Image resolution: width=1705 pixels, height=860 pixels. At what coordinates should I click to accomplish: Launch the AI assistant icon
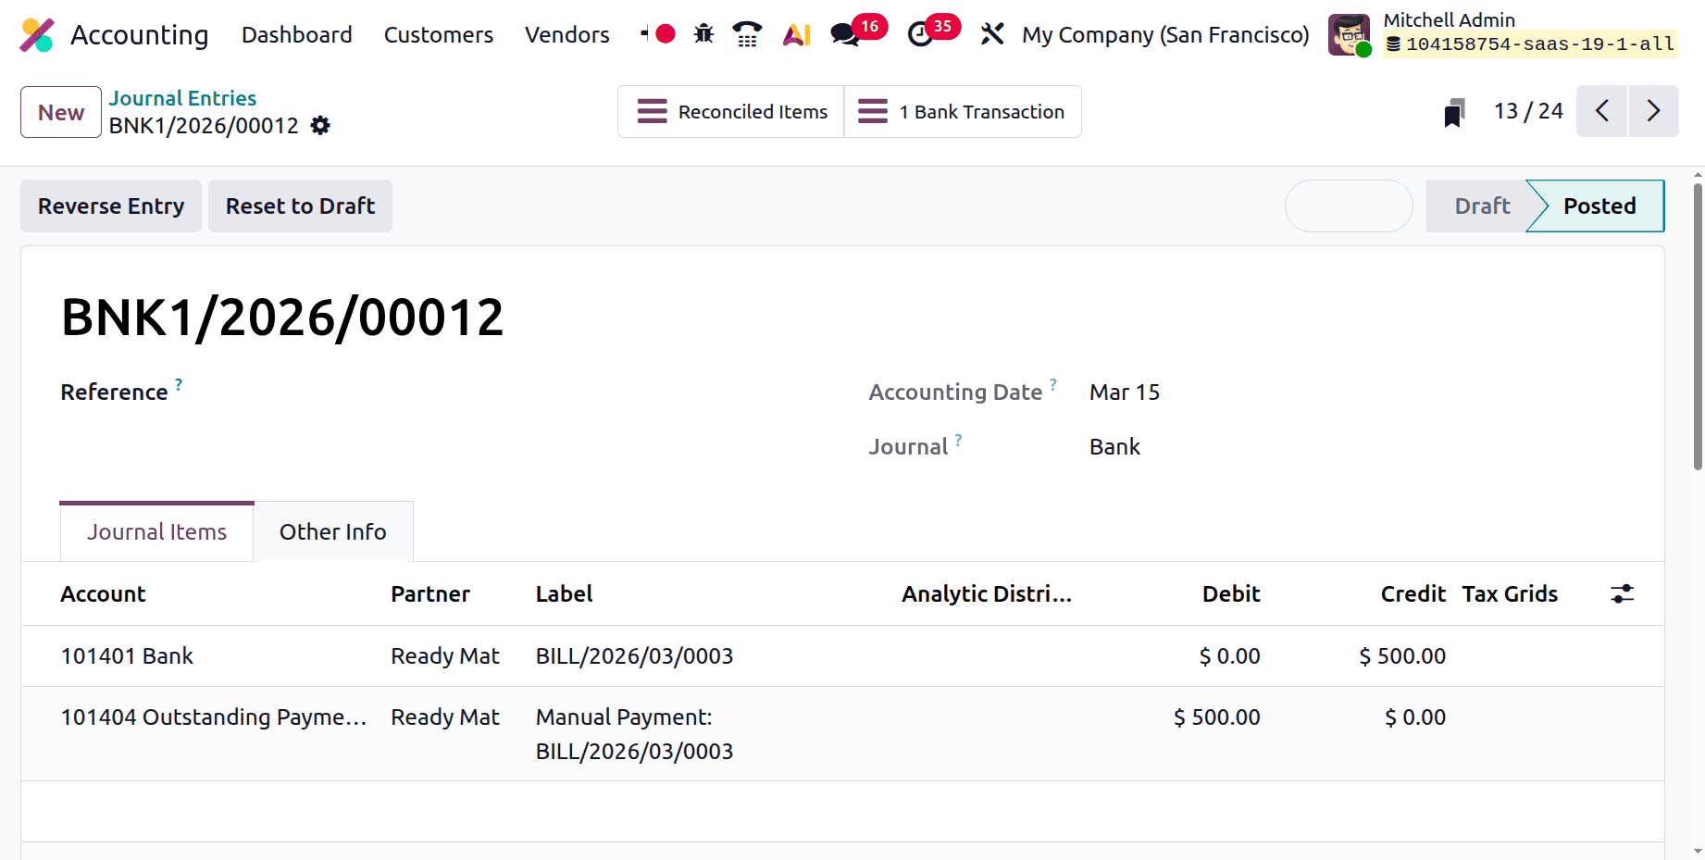796,33
